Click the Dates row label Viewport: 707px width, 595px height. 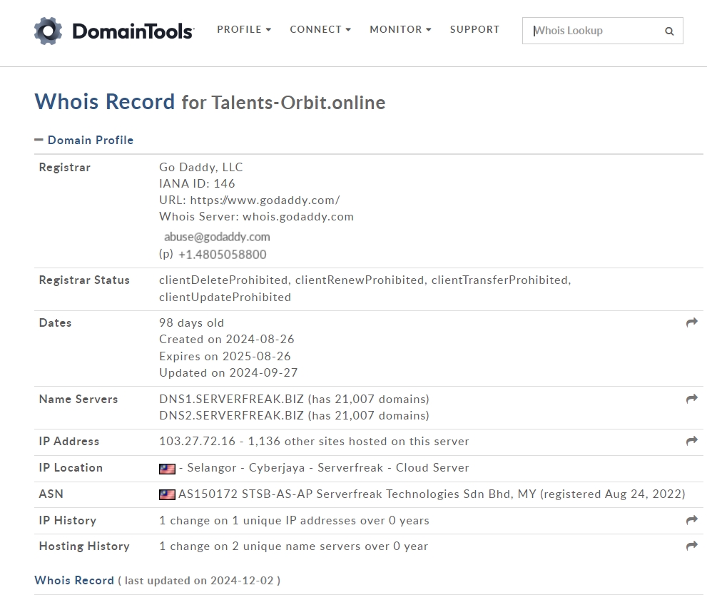point(56,322)
